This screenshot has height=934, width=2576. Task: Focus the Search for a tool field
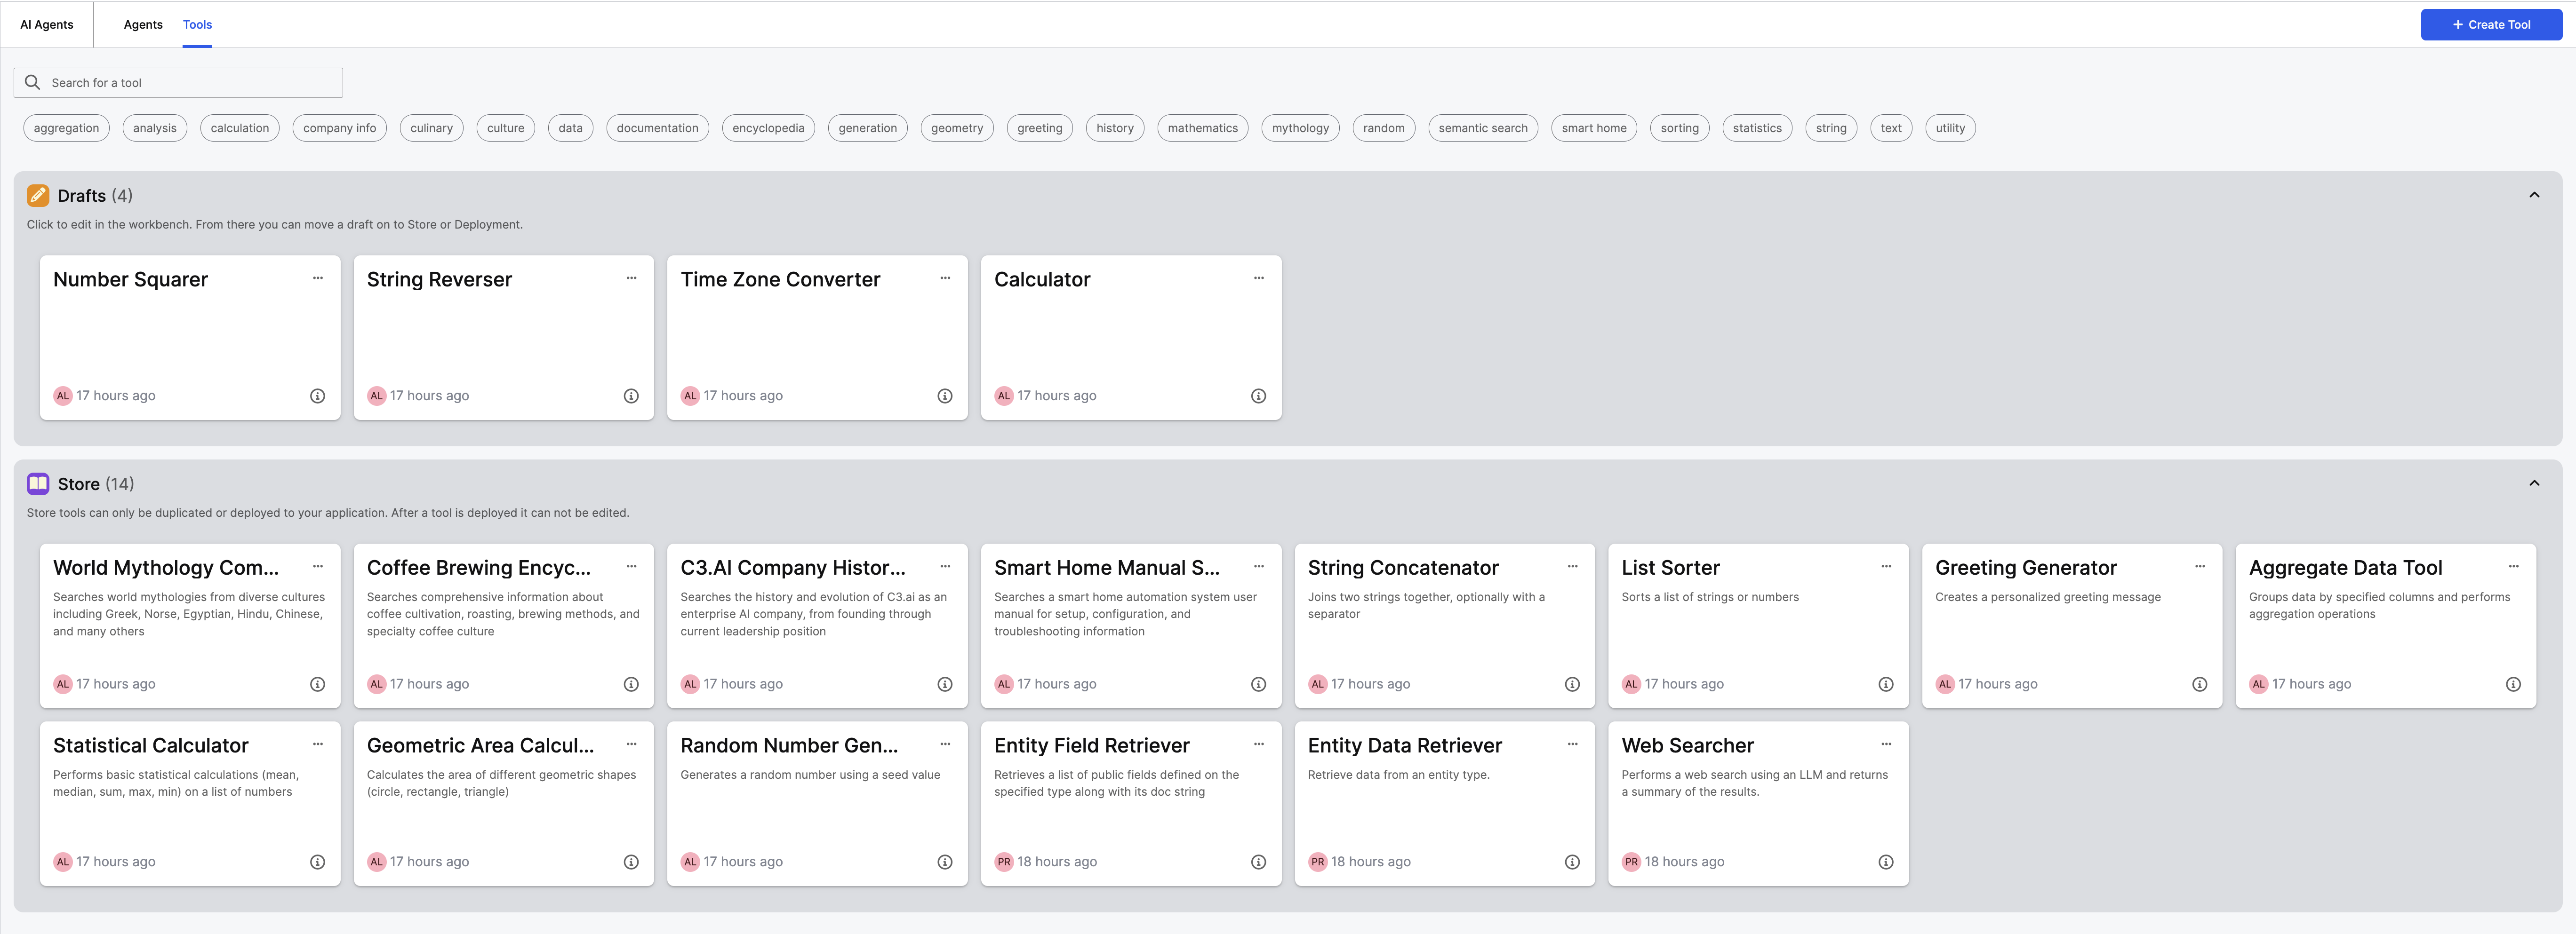[178, 83]
